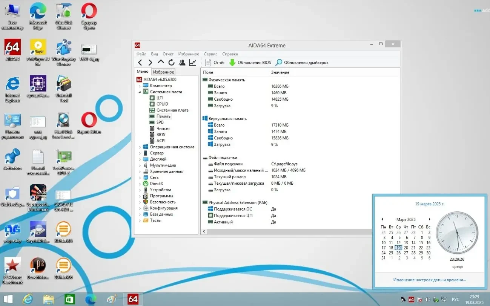Click the C:\pagefile.sys value
Screen dimensions: 490x306
click(x=284, y=164)
